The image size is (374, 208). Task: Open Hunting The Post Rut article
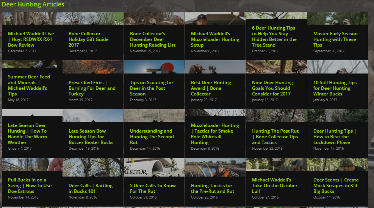275,137
